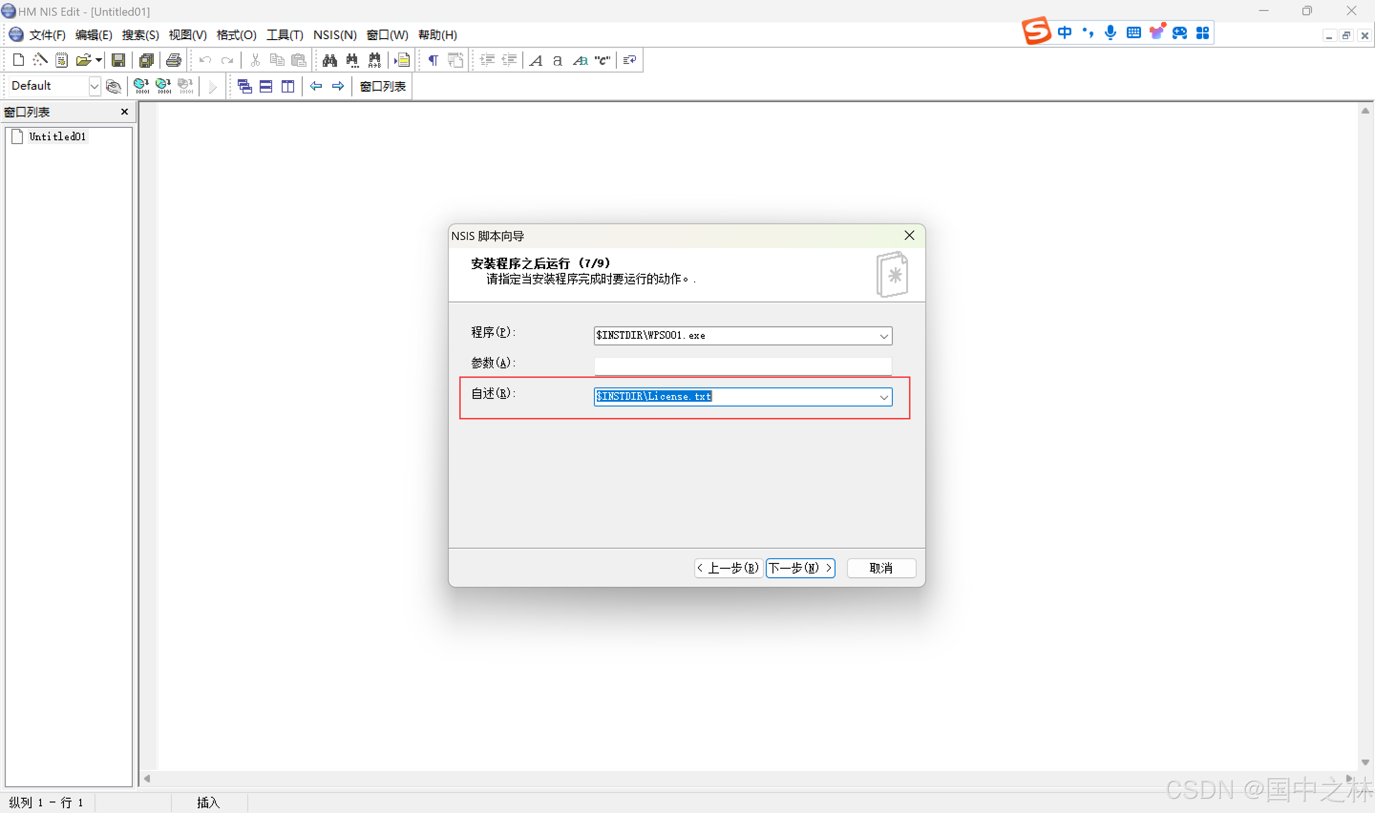The height and width of the screenshot is (813, 1375).
Task: Toggle special characters pilcrow icon
Action: click(x=433, y=60)
